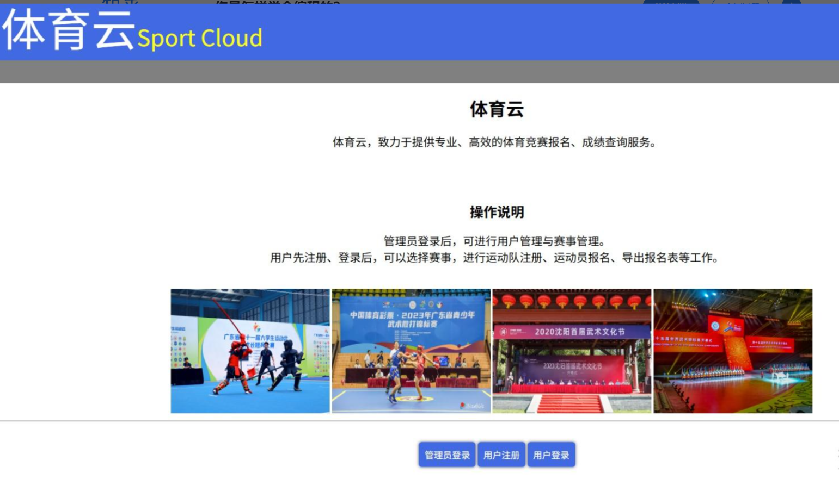839x479 pixels.
Task: Click the 管理员登录后 instruction line
Action: click(494, 241)
